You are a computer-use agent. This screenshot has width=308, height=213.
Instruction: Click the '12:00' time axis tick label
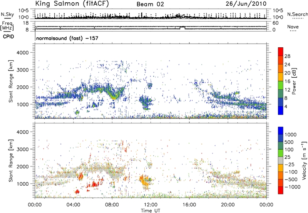(x=151, y=205)
